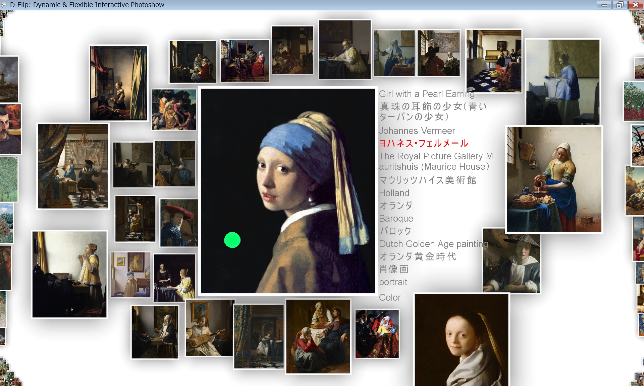This screenshot has width=644, height=386.
Task: Open the Woman with a Lute thumbnail
Action: pos(133,165)
